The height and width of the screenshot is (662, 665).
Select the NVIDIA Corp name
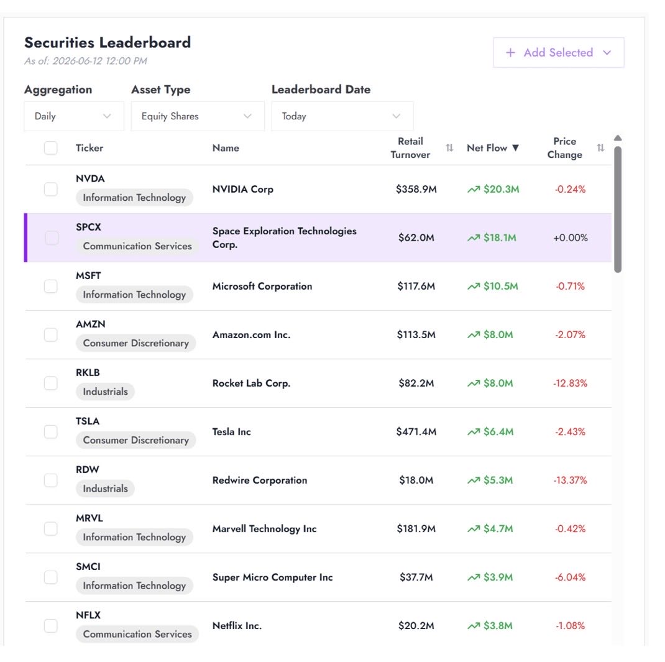242,189
